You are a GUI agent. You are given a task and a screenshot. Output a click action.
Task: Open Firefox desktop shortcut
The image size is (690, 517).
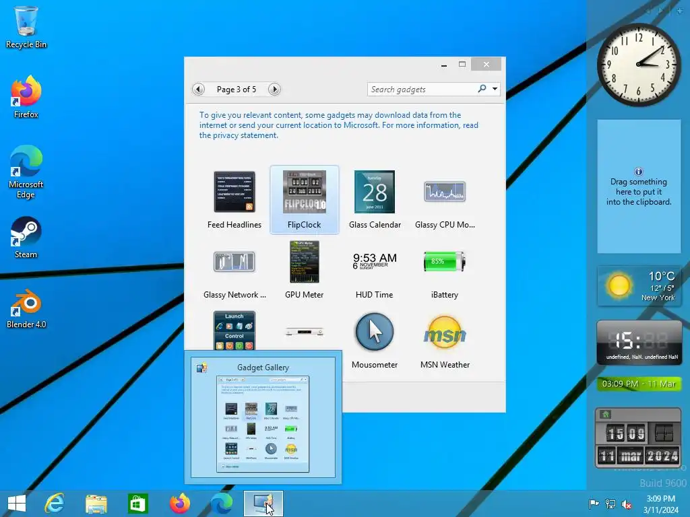(x=26, y=97)
